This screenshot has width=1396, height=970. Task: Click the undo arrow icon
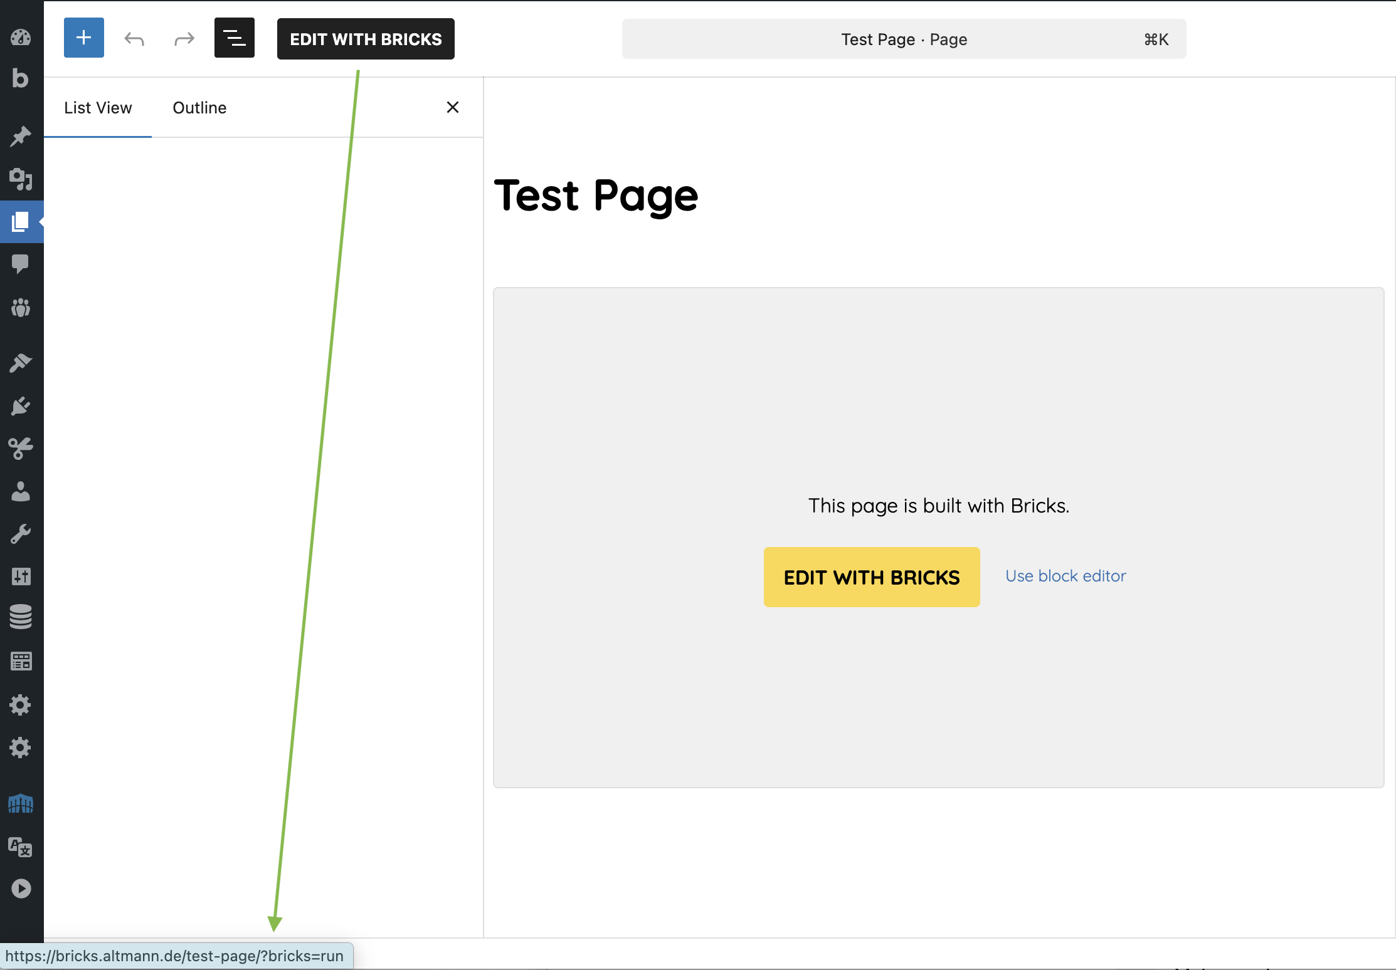(134, 39)
